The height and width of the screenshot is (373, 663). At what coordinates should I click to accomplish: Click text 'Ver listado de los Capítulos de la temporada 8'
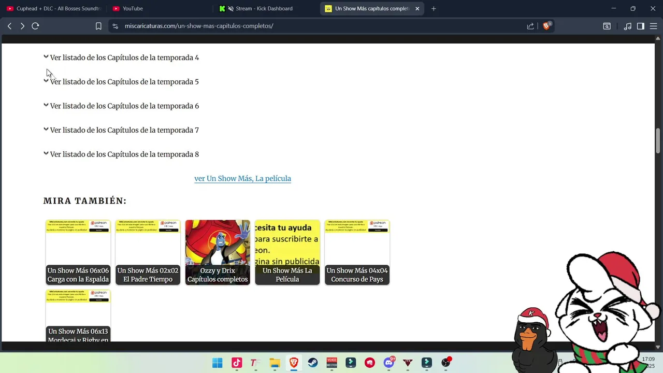click(x=124, y=154)
